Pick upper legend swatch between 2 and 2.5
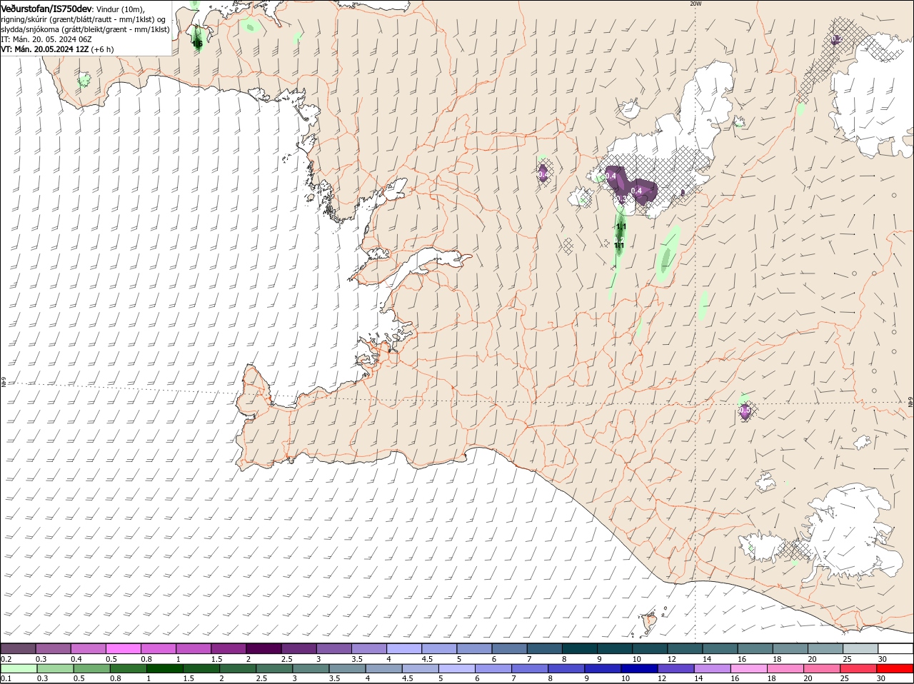Image resolution: width=914 pixels, height=684 pixels. point(263,648)
